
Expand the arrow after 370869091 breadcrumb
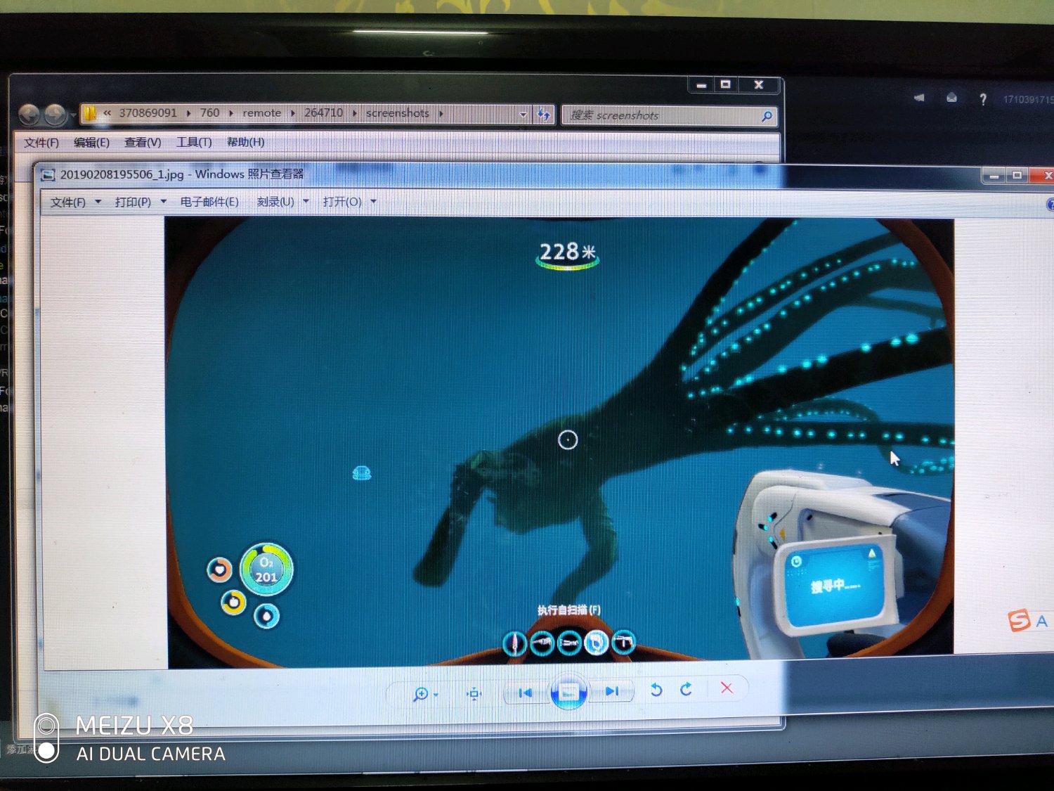pyautogui.click(x=189, y=113)
